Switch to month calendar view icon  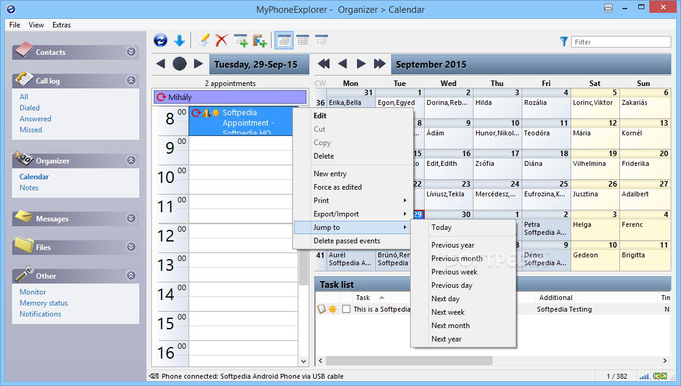point(284,41)
